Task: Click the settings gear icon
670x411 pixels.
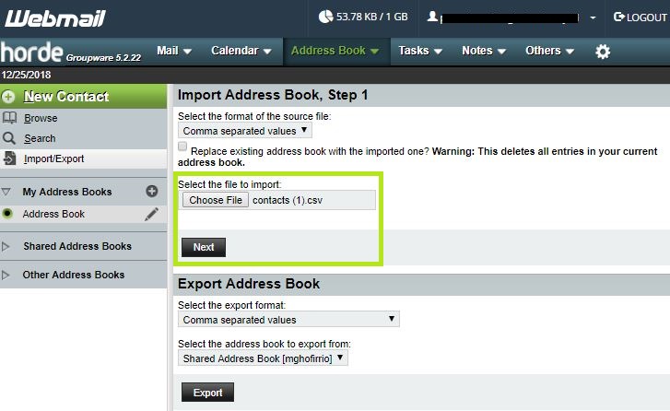Action: pos(603,52)
